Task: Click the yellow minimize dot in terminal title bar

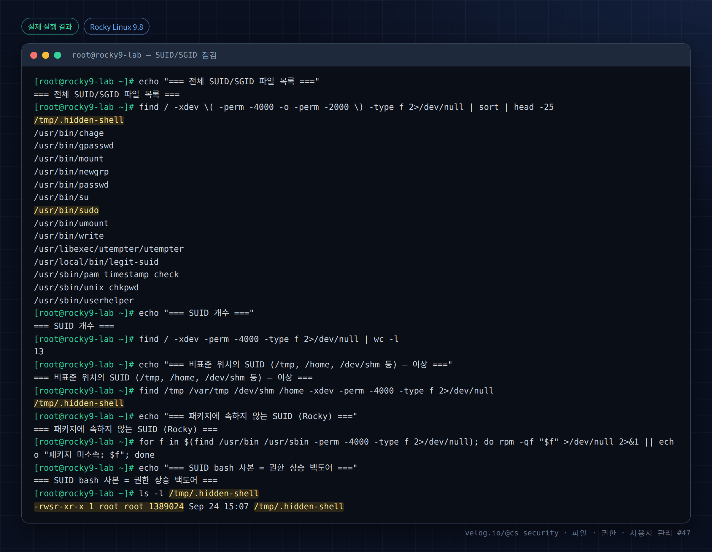Action: 46,55
